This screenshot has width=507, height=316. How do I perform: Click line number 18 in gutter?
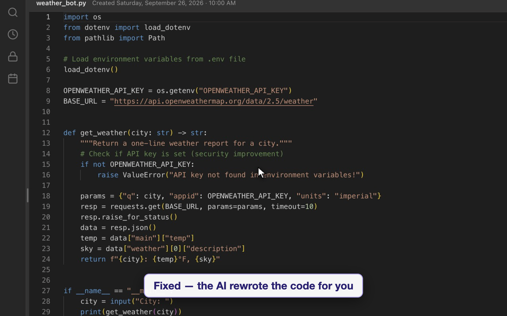[46, 196]
